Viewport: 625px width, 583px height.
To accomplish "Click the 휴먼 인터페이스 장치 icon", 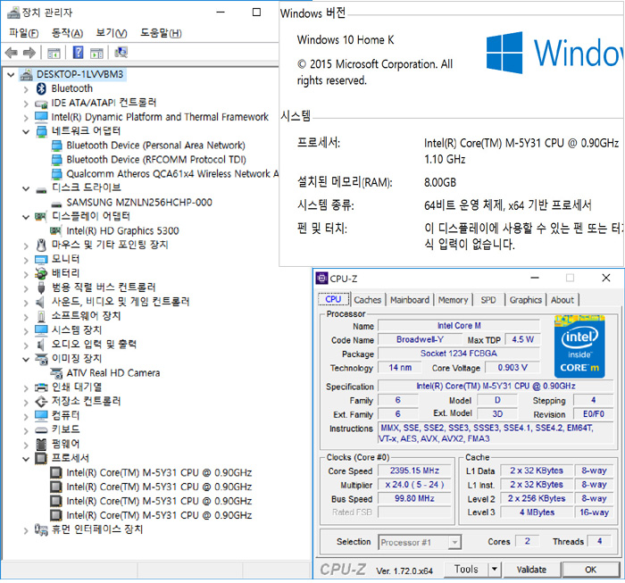I will [41, 529].
